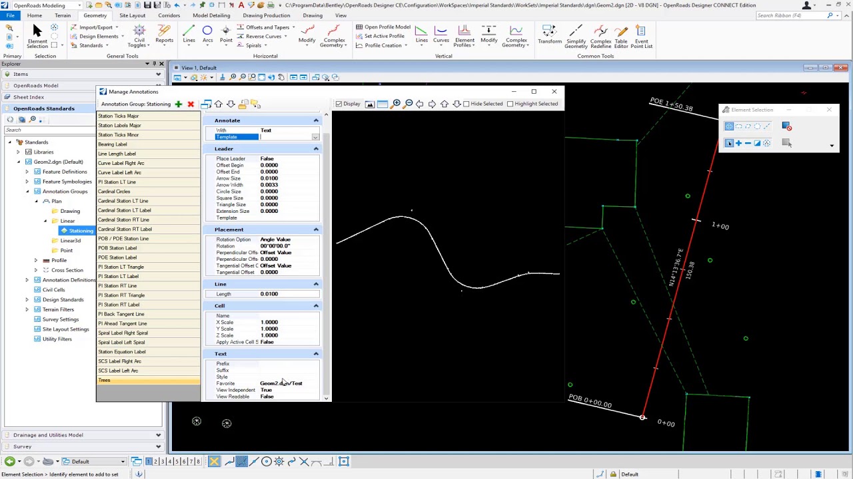The width and height of the screenshot is (853, 479).
Task: Open the OpenRoads Modeling workflow dropdown
Action: point(79,5)
